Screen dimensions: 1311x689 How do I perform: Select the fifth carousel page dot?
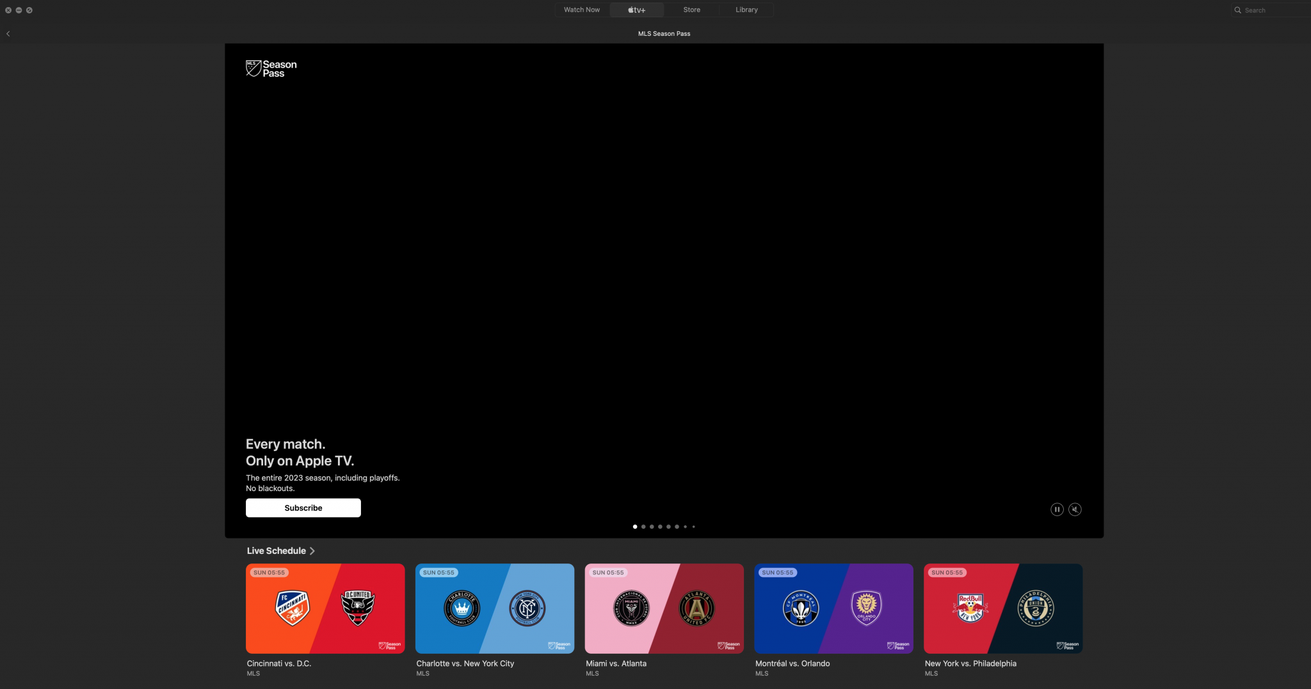pos(668,527)
